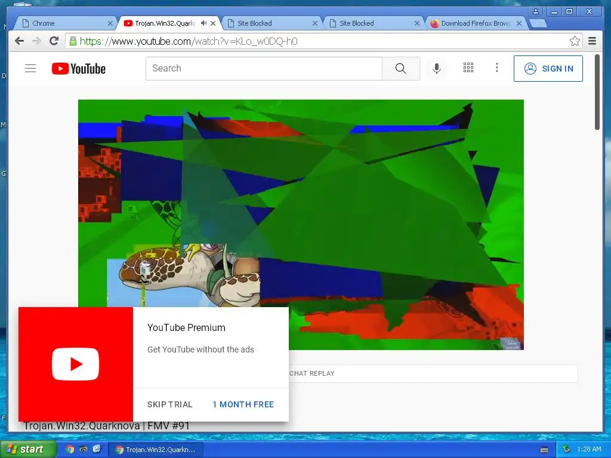Open the Download Firefox Browser tab
This screenshot has width=611, height=458.
click(476, 23)
